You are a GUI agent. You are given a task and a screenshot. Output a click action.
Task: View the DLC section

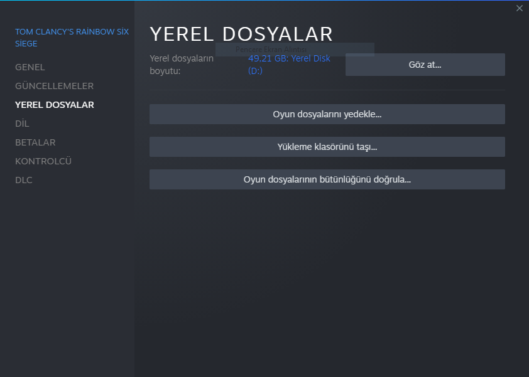click(x=23, y=180)
